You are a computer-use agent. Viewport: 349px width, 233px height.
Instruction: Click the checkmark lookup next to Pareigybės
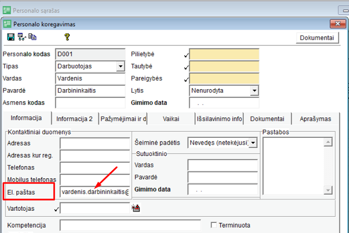pyautogui.click(x=186, y=79)
